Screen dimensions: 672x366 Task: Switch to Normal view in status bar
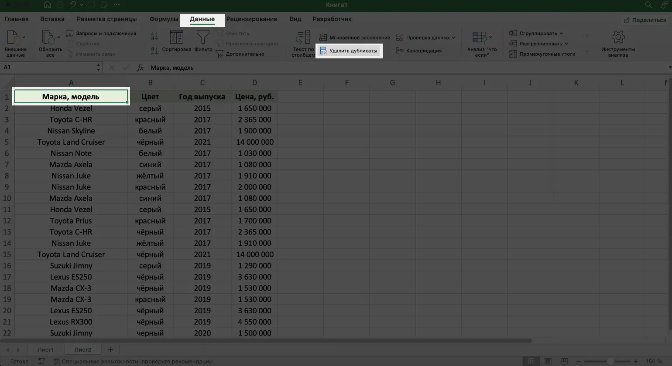(531, 361)
